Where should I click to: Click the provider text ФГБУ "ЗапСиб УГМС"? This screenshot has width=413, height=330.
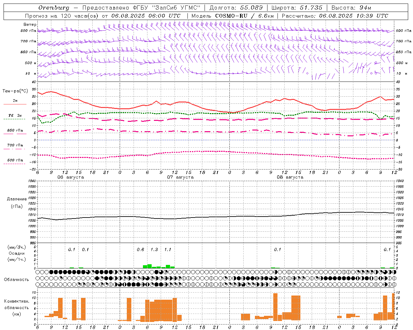[167, 8]
